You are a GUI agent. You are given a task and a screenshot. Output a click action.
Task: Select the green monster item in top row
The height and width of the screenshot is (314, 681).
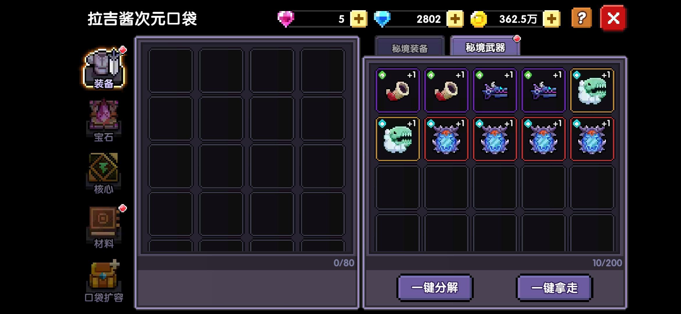[x=592, y=90]
